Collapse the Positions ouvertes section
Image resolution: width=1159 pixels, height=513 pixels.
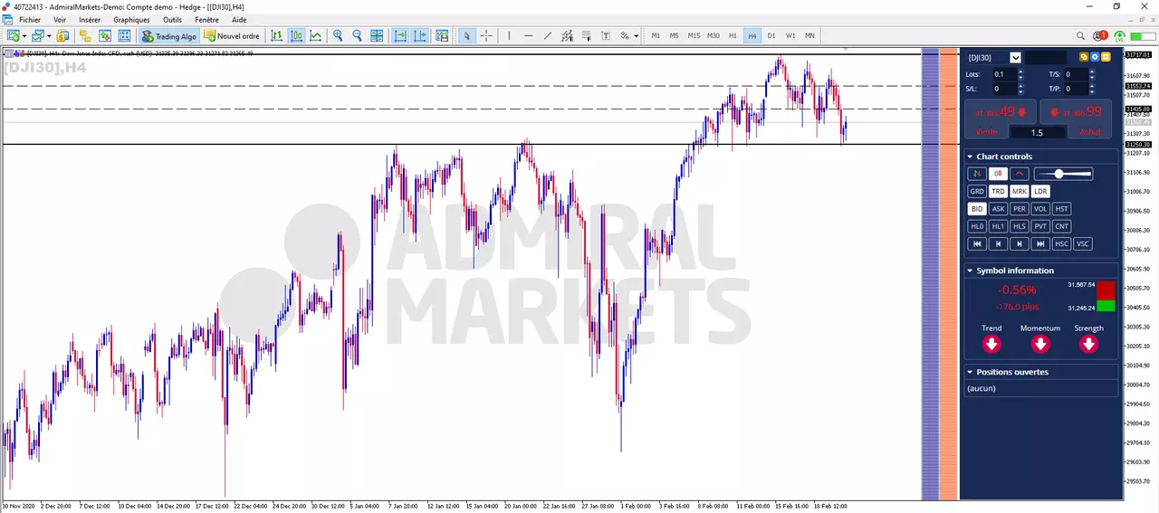(x=970, y=372)
